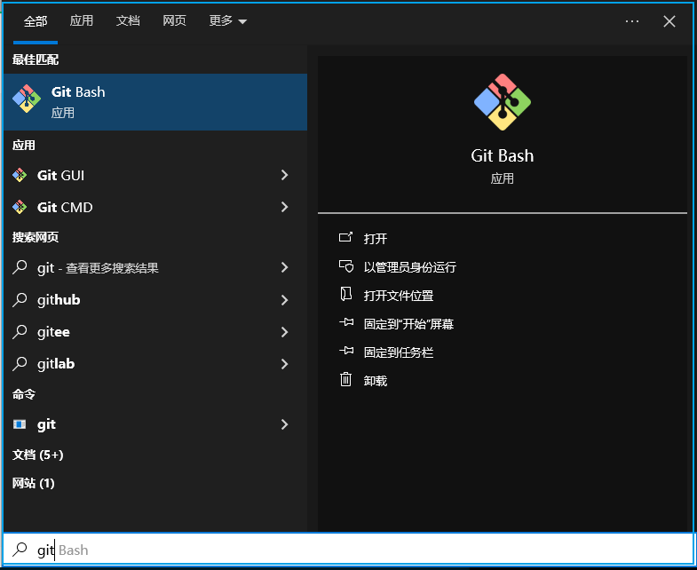Open the 更多 filter dropdown
Screen dimensions: 697x570
(x=227, y=21)
